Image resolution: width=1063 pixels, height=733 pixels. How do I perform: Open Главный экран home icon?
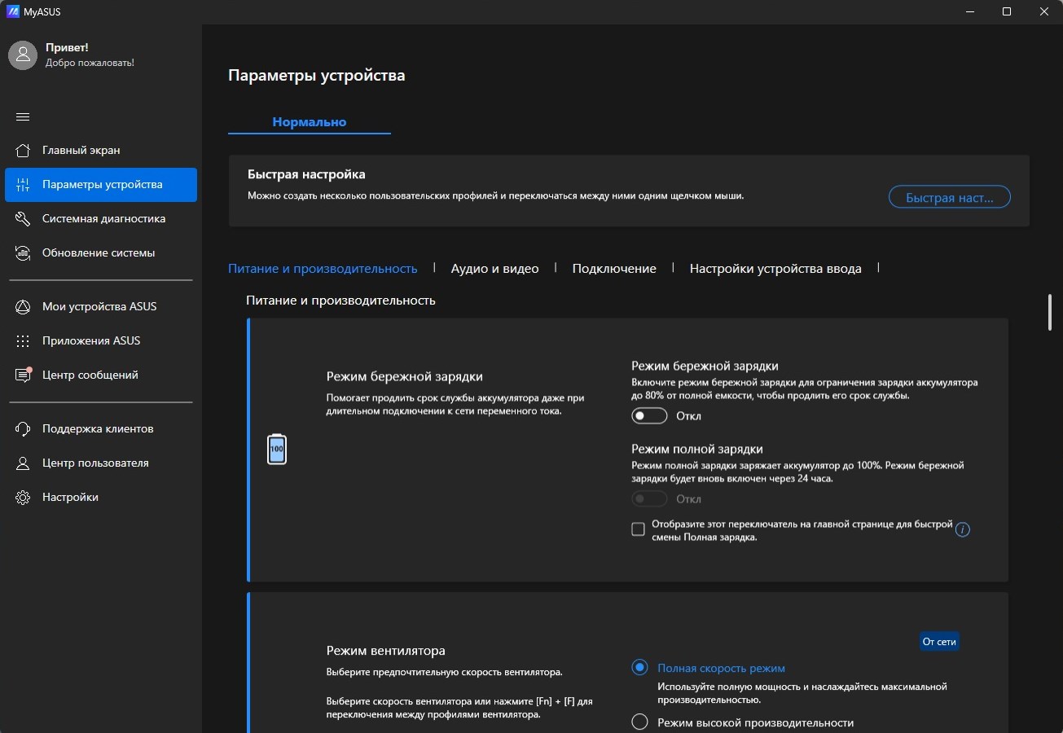click(23, 151)
